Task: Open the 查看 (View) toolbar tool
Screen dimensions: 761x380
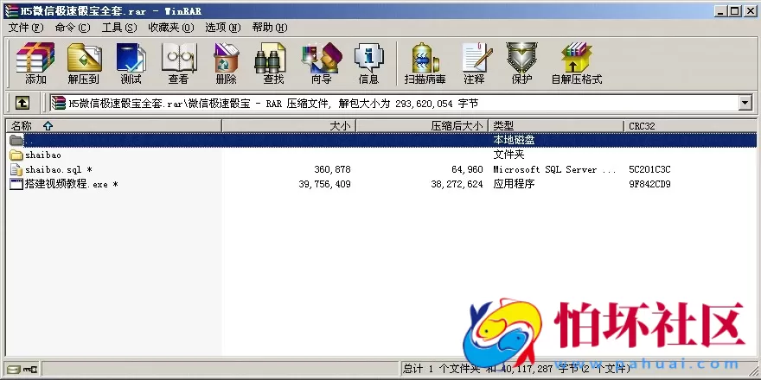Action: tap(178, 64)
